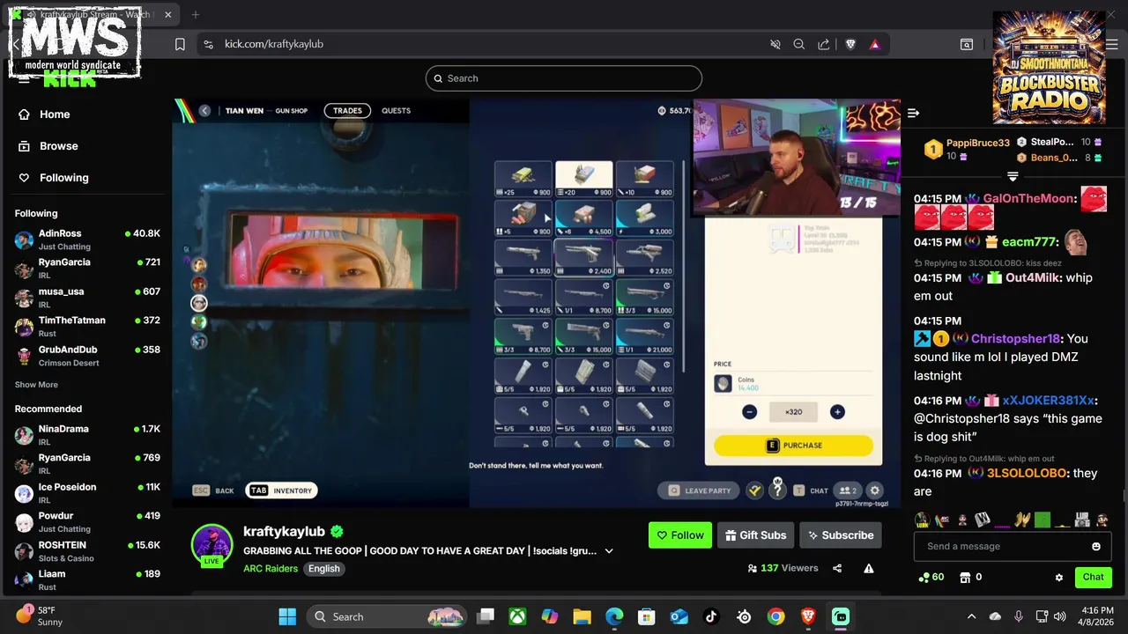Screen dimensions: 1128x634
Task: Open Microsoft Edge from the taskbar
Action: (x=614, y=616)
